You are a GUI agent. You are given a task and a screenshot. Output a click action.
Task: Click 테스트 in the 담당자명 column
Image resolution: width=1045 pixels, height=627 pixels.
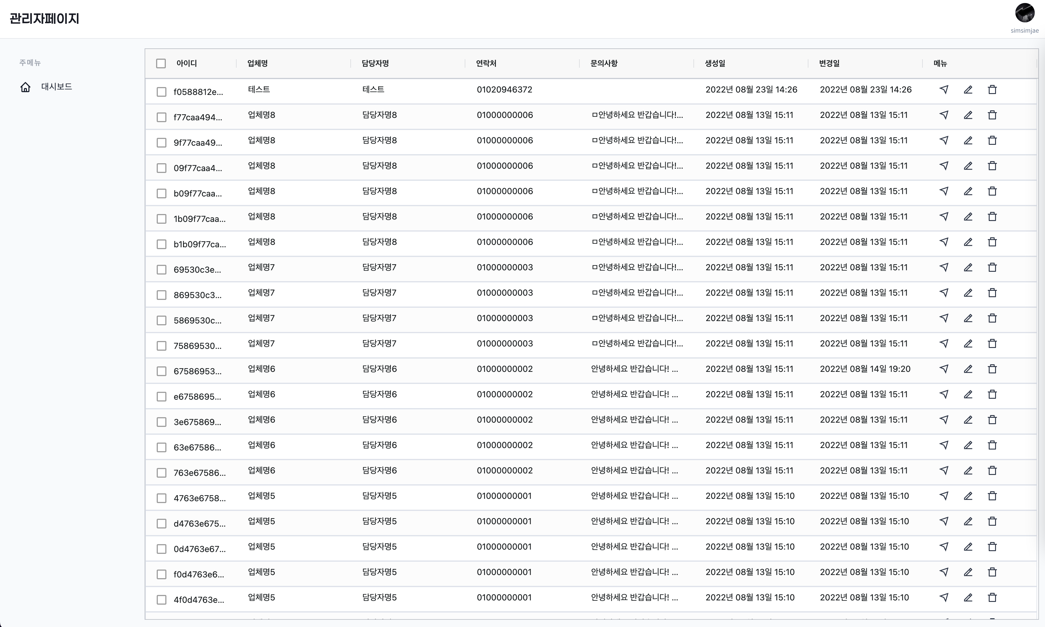[373, 89]
